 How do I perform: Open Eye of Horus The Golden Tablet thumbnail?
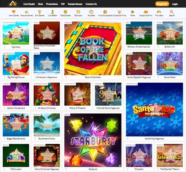point(47,33)
